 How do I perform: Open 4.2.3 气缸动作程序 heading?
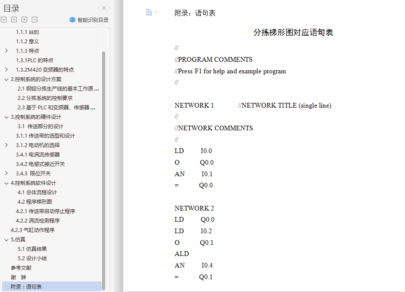(33, 230)
